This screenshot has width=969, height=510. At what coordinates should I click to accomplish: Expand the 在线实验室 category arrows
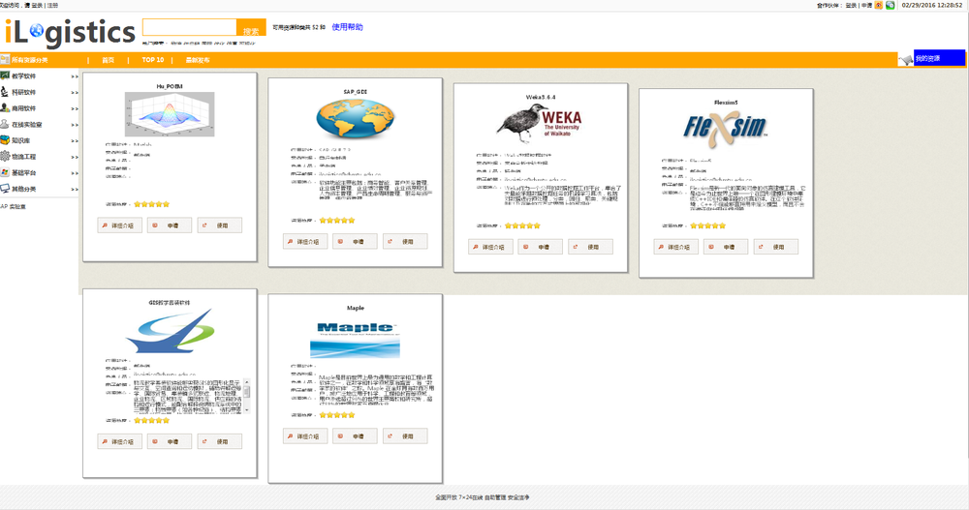tap(75, 125)
